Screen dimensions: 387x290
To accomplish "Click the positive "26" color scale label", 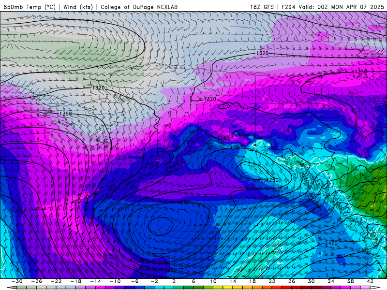I will (x=292, y=281).
